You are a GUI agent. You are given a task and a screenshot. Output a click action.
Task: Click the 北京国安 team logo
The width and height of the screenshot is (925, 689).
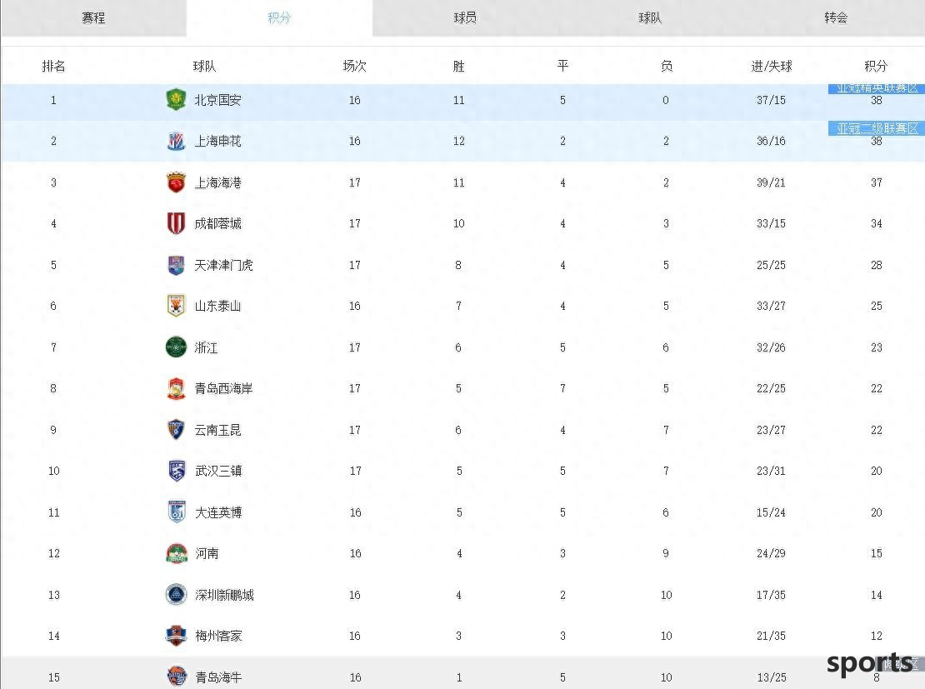pyautogui.click(x=176, y=100)
